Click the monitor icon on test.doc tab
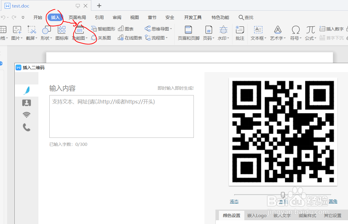348x224 pixels. coord(78,6)
